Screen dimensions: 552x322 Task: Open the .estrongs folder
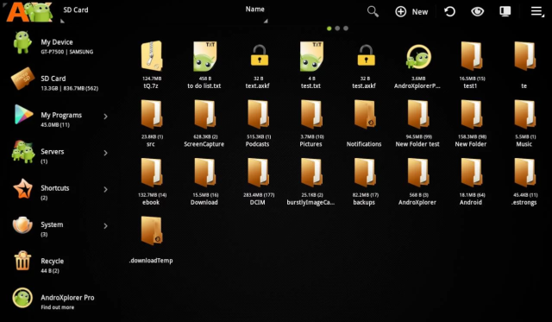524,181
